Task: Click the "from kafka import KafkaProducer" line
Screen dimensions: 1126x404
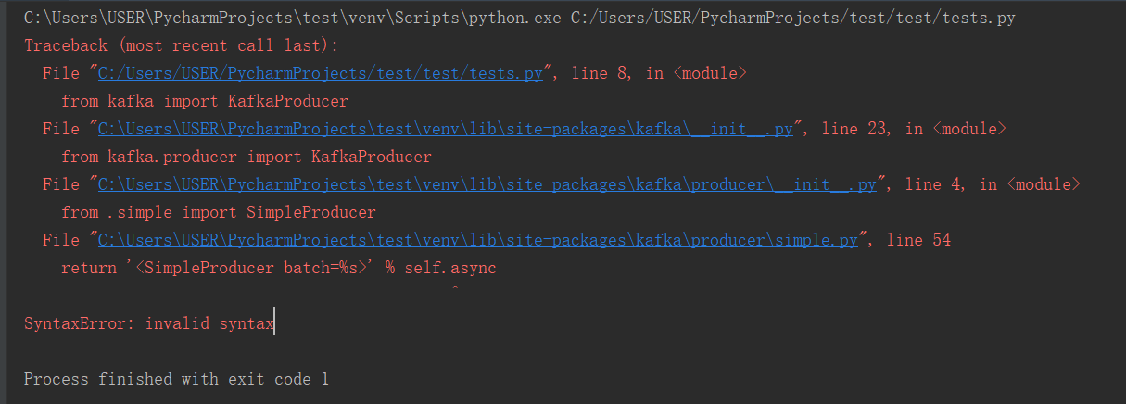Action: point(205,101)
